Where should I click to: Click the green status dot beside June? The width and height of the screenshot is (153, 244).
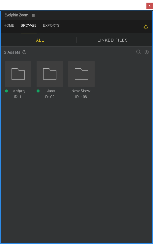point(38,91)
